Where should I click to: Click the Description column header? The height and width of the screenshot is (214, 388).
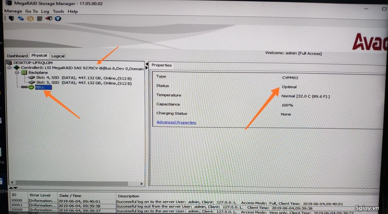pos(128,196)
